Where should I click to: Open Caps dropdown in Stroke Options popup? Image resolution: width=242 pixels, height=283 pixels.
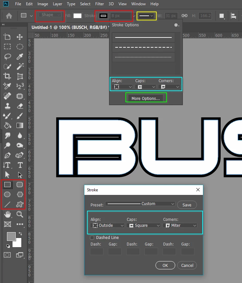coord(145,87)
